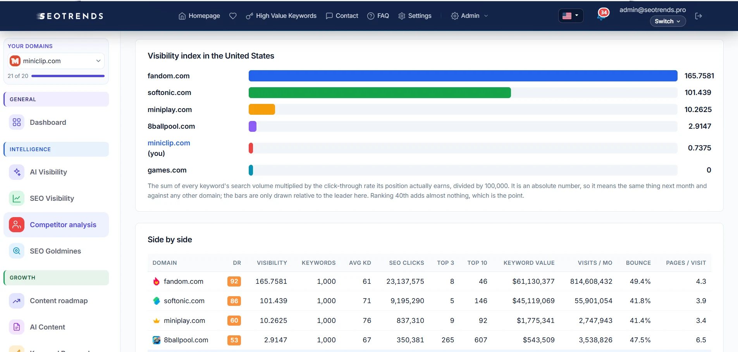Click the Admin gear icon
The width and height of the screenshot is (738, 352).
click(455, 16)
